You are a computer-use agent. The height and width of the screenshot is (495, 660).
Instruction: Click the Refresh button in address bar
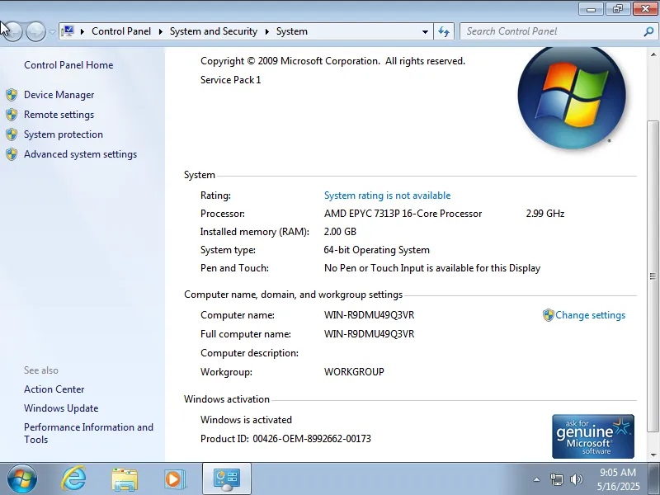(x=444, y=31)
